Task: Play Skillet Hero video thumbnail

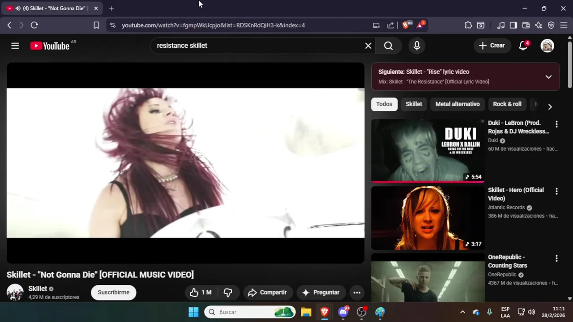Action: tap(428, 218)
